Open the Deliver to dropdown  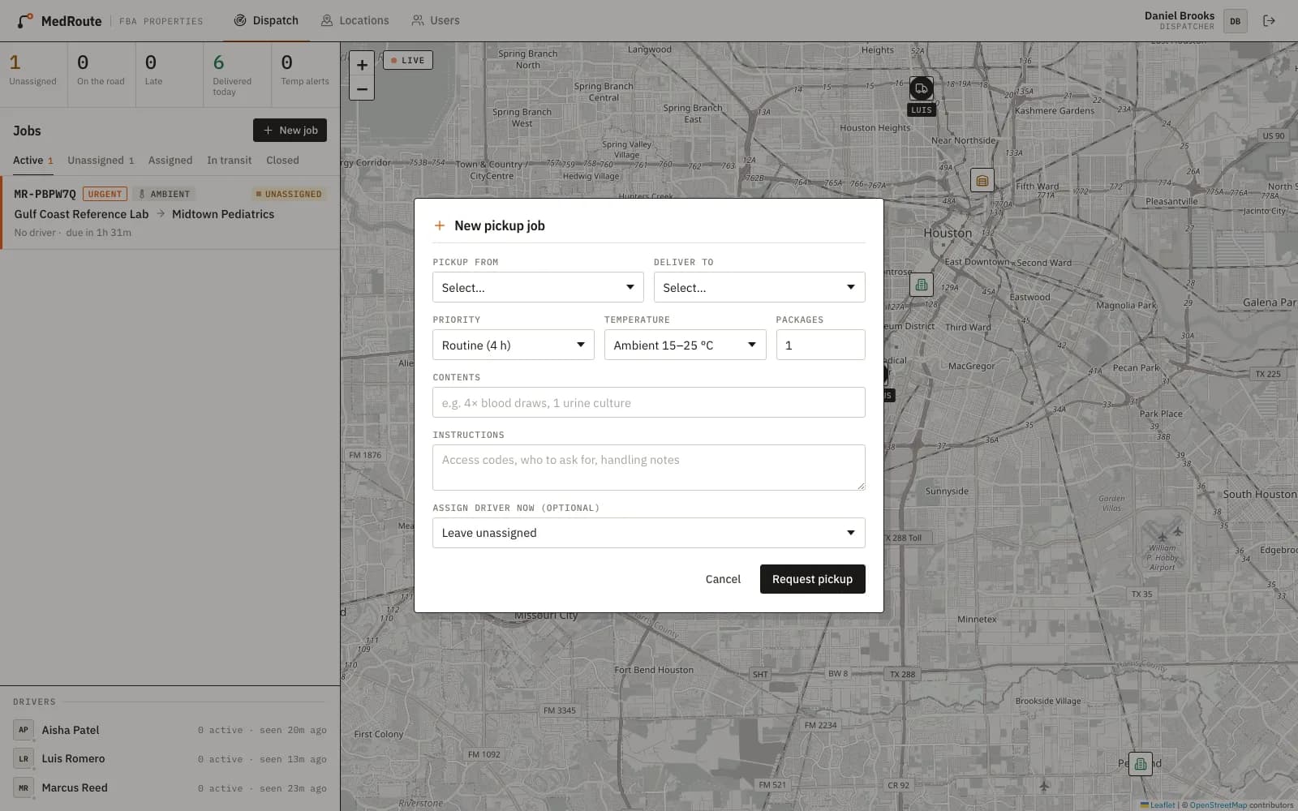click(x=759, y=287)
